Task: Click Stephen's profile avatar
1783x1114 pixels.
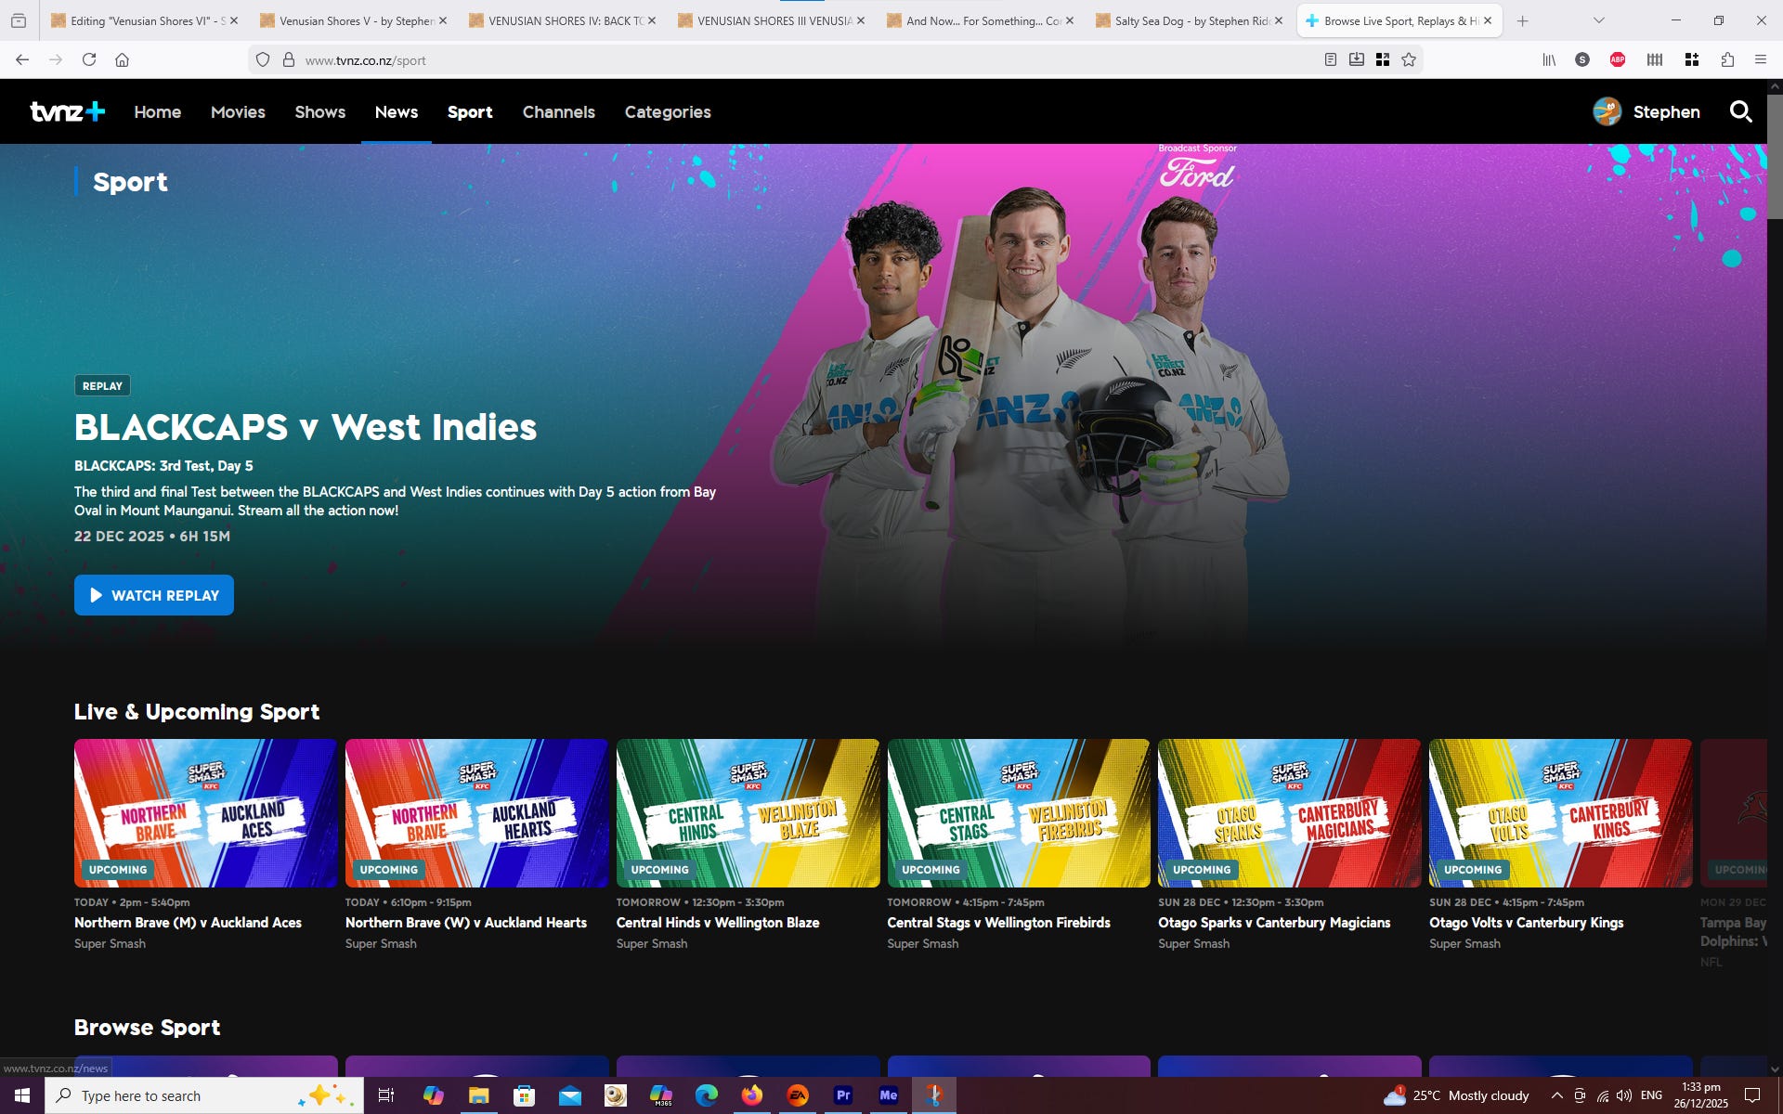Action: (1607, 112)
